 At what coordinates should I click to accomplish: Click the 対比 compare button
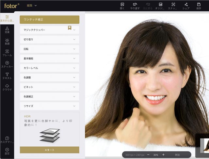(177, 155)
